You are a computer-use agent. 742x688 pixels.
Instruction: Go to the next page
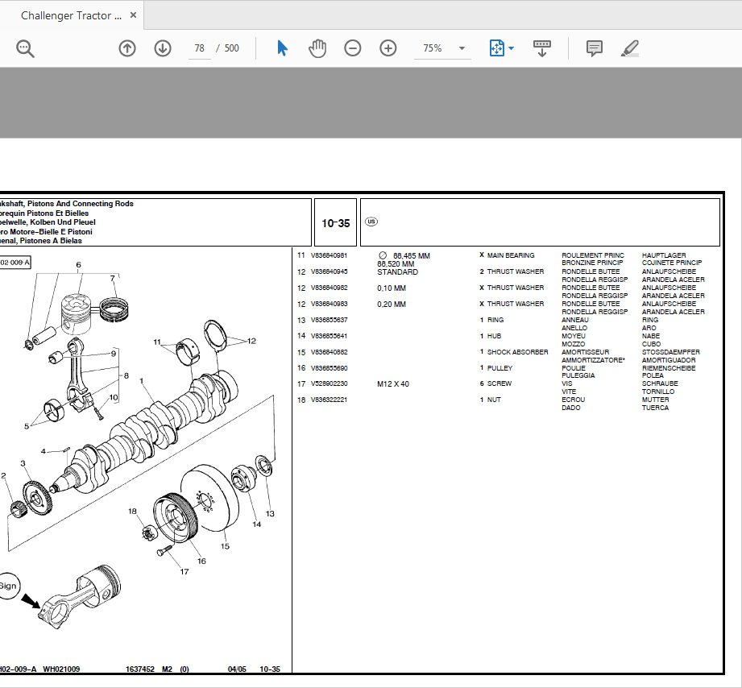pos(162,48)
